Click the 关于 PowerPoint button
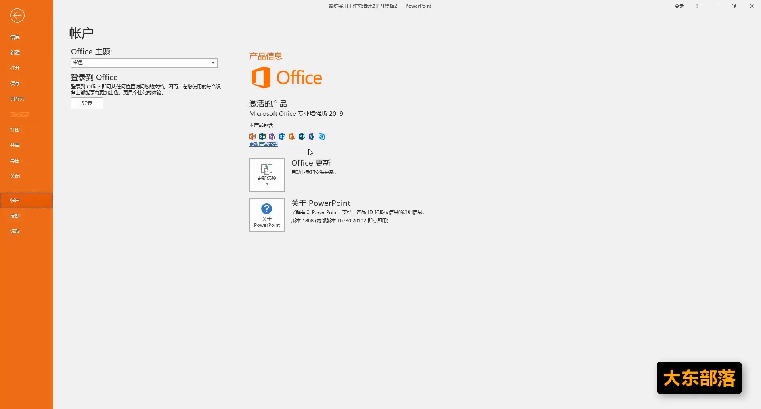The height and width of the screenshot is (409, 761). tap(267, 215)
